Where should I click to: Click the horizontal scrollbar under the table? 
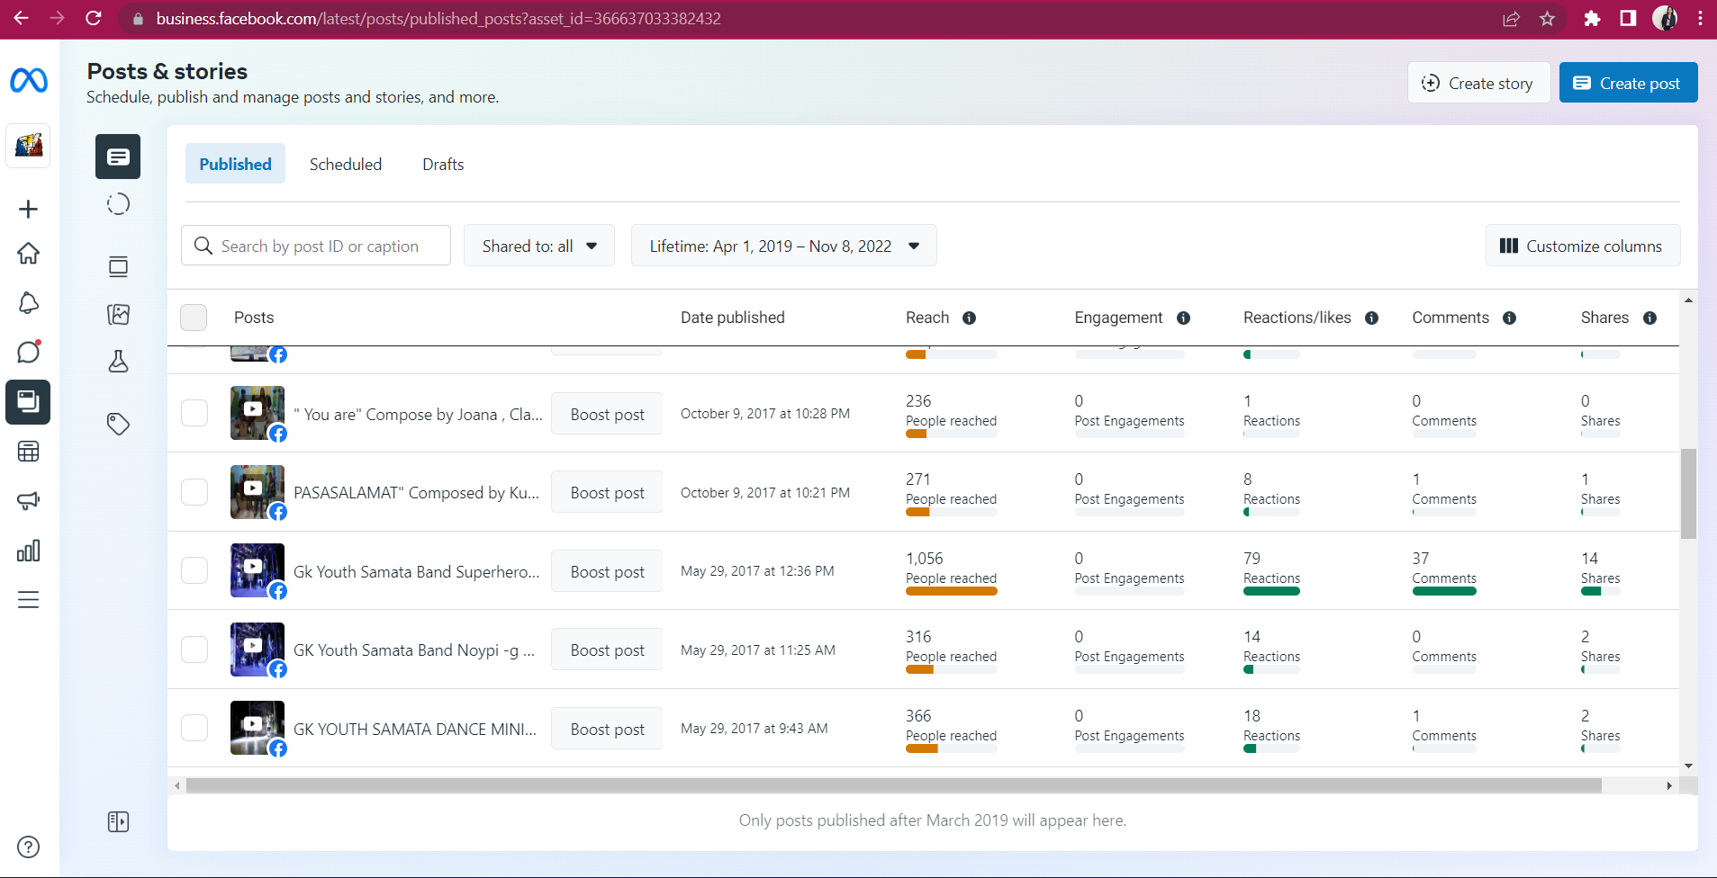[891, 785]
